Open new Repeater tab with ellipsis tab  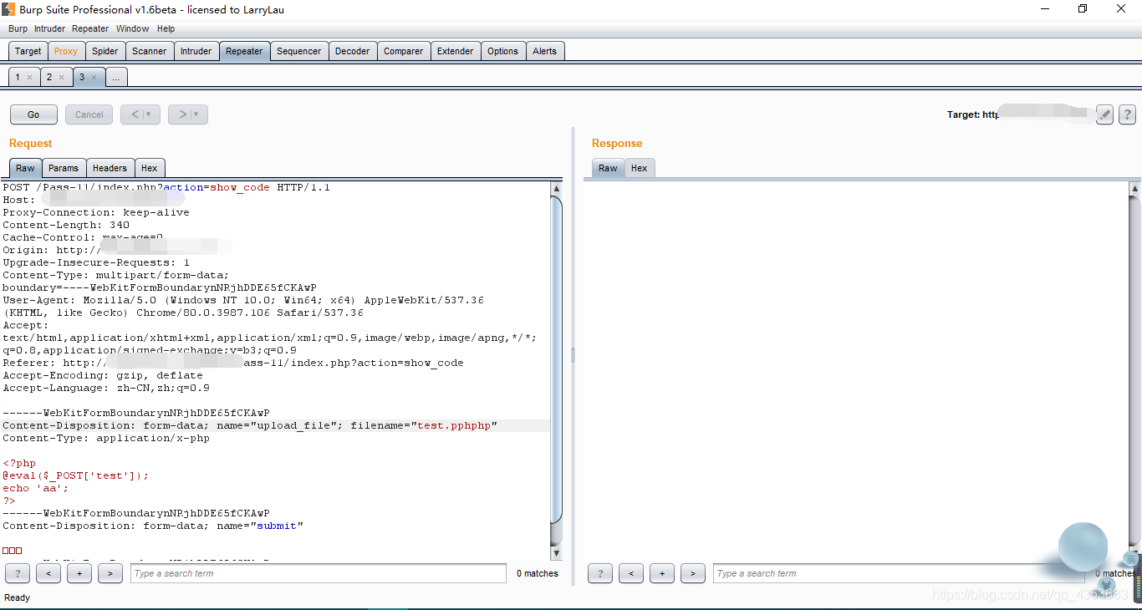(x=116, y=77)
